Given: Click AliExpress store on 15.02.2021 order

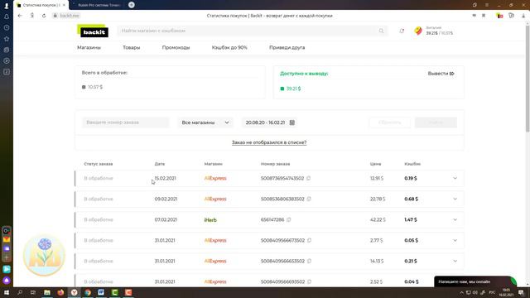Looking at the screenshot, I should click(215, 178).
